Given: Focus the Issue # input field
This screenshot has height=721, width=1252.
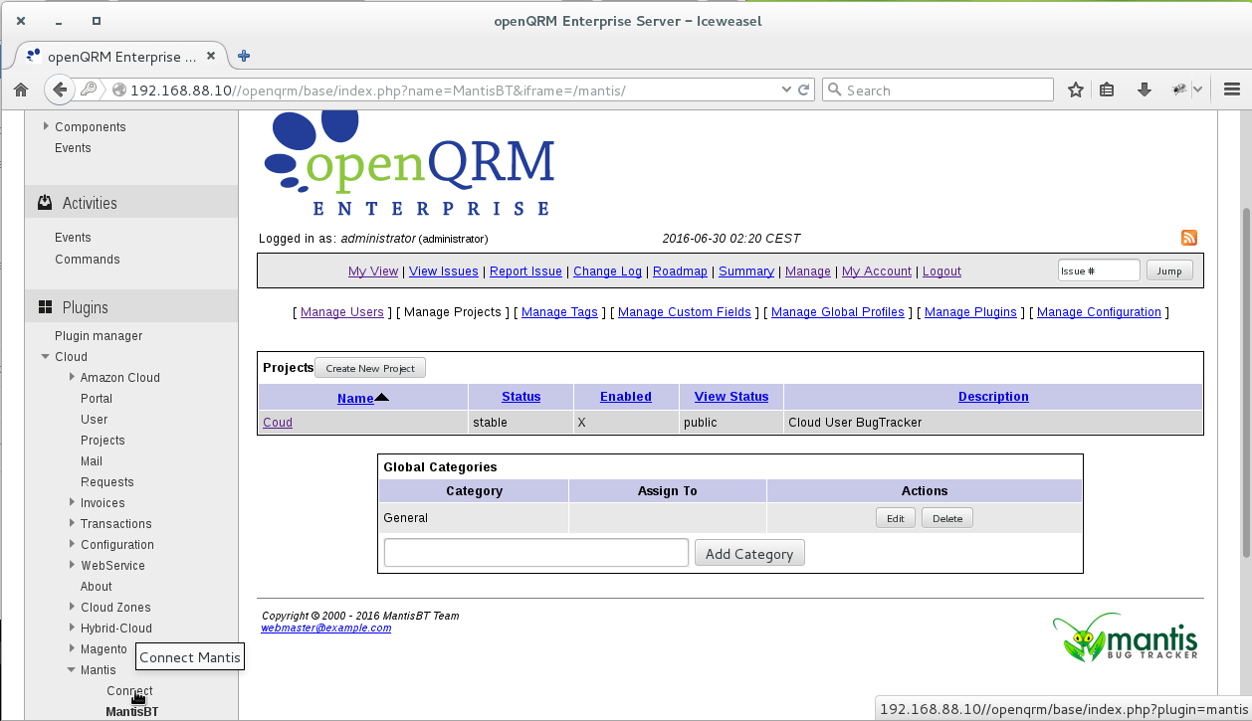Looking at the screenshot, I should (1099, 270).
